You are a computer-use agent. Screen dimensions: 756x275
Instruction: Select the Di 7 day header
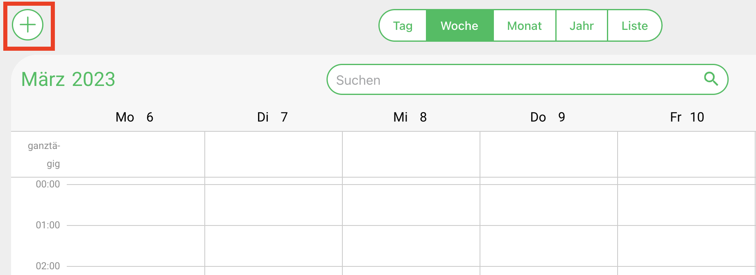272,117
